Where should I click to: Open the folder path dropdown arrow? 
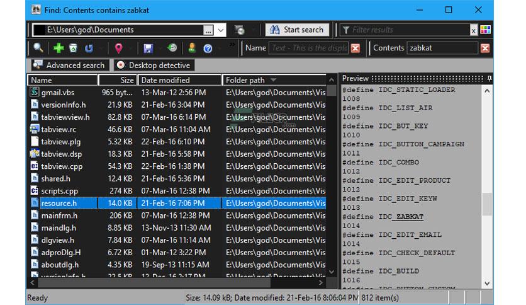click(220, 30)
